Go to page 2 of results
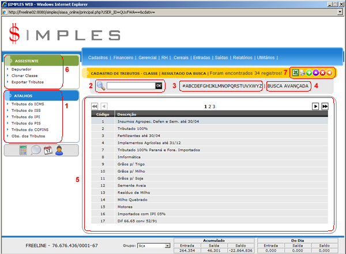 click(210, 107)
